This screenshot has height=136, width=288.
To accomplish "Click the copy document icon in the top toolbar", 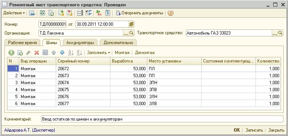I will tap(51, 13).
